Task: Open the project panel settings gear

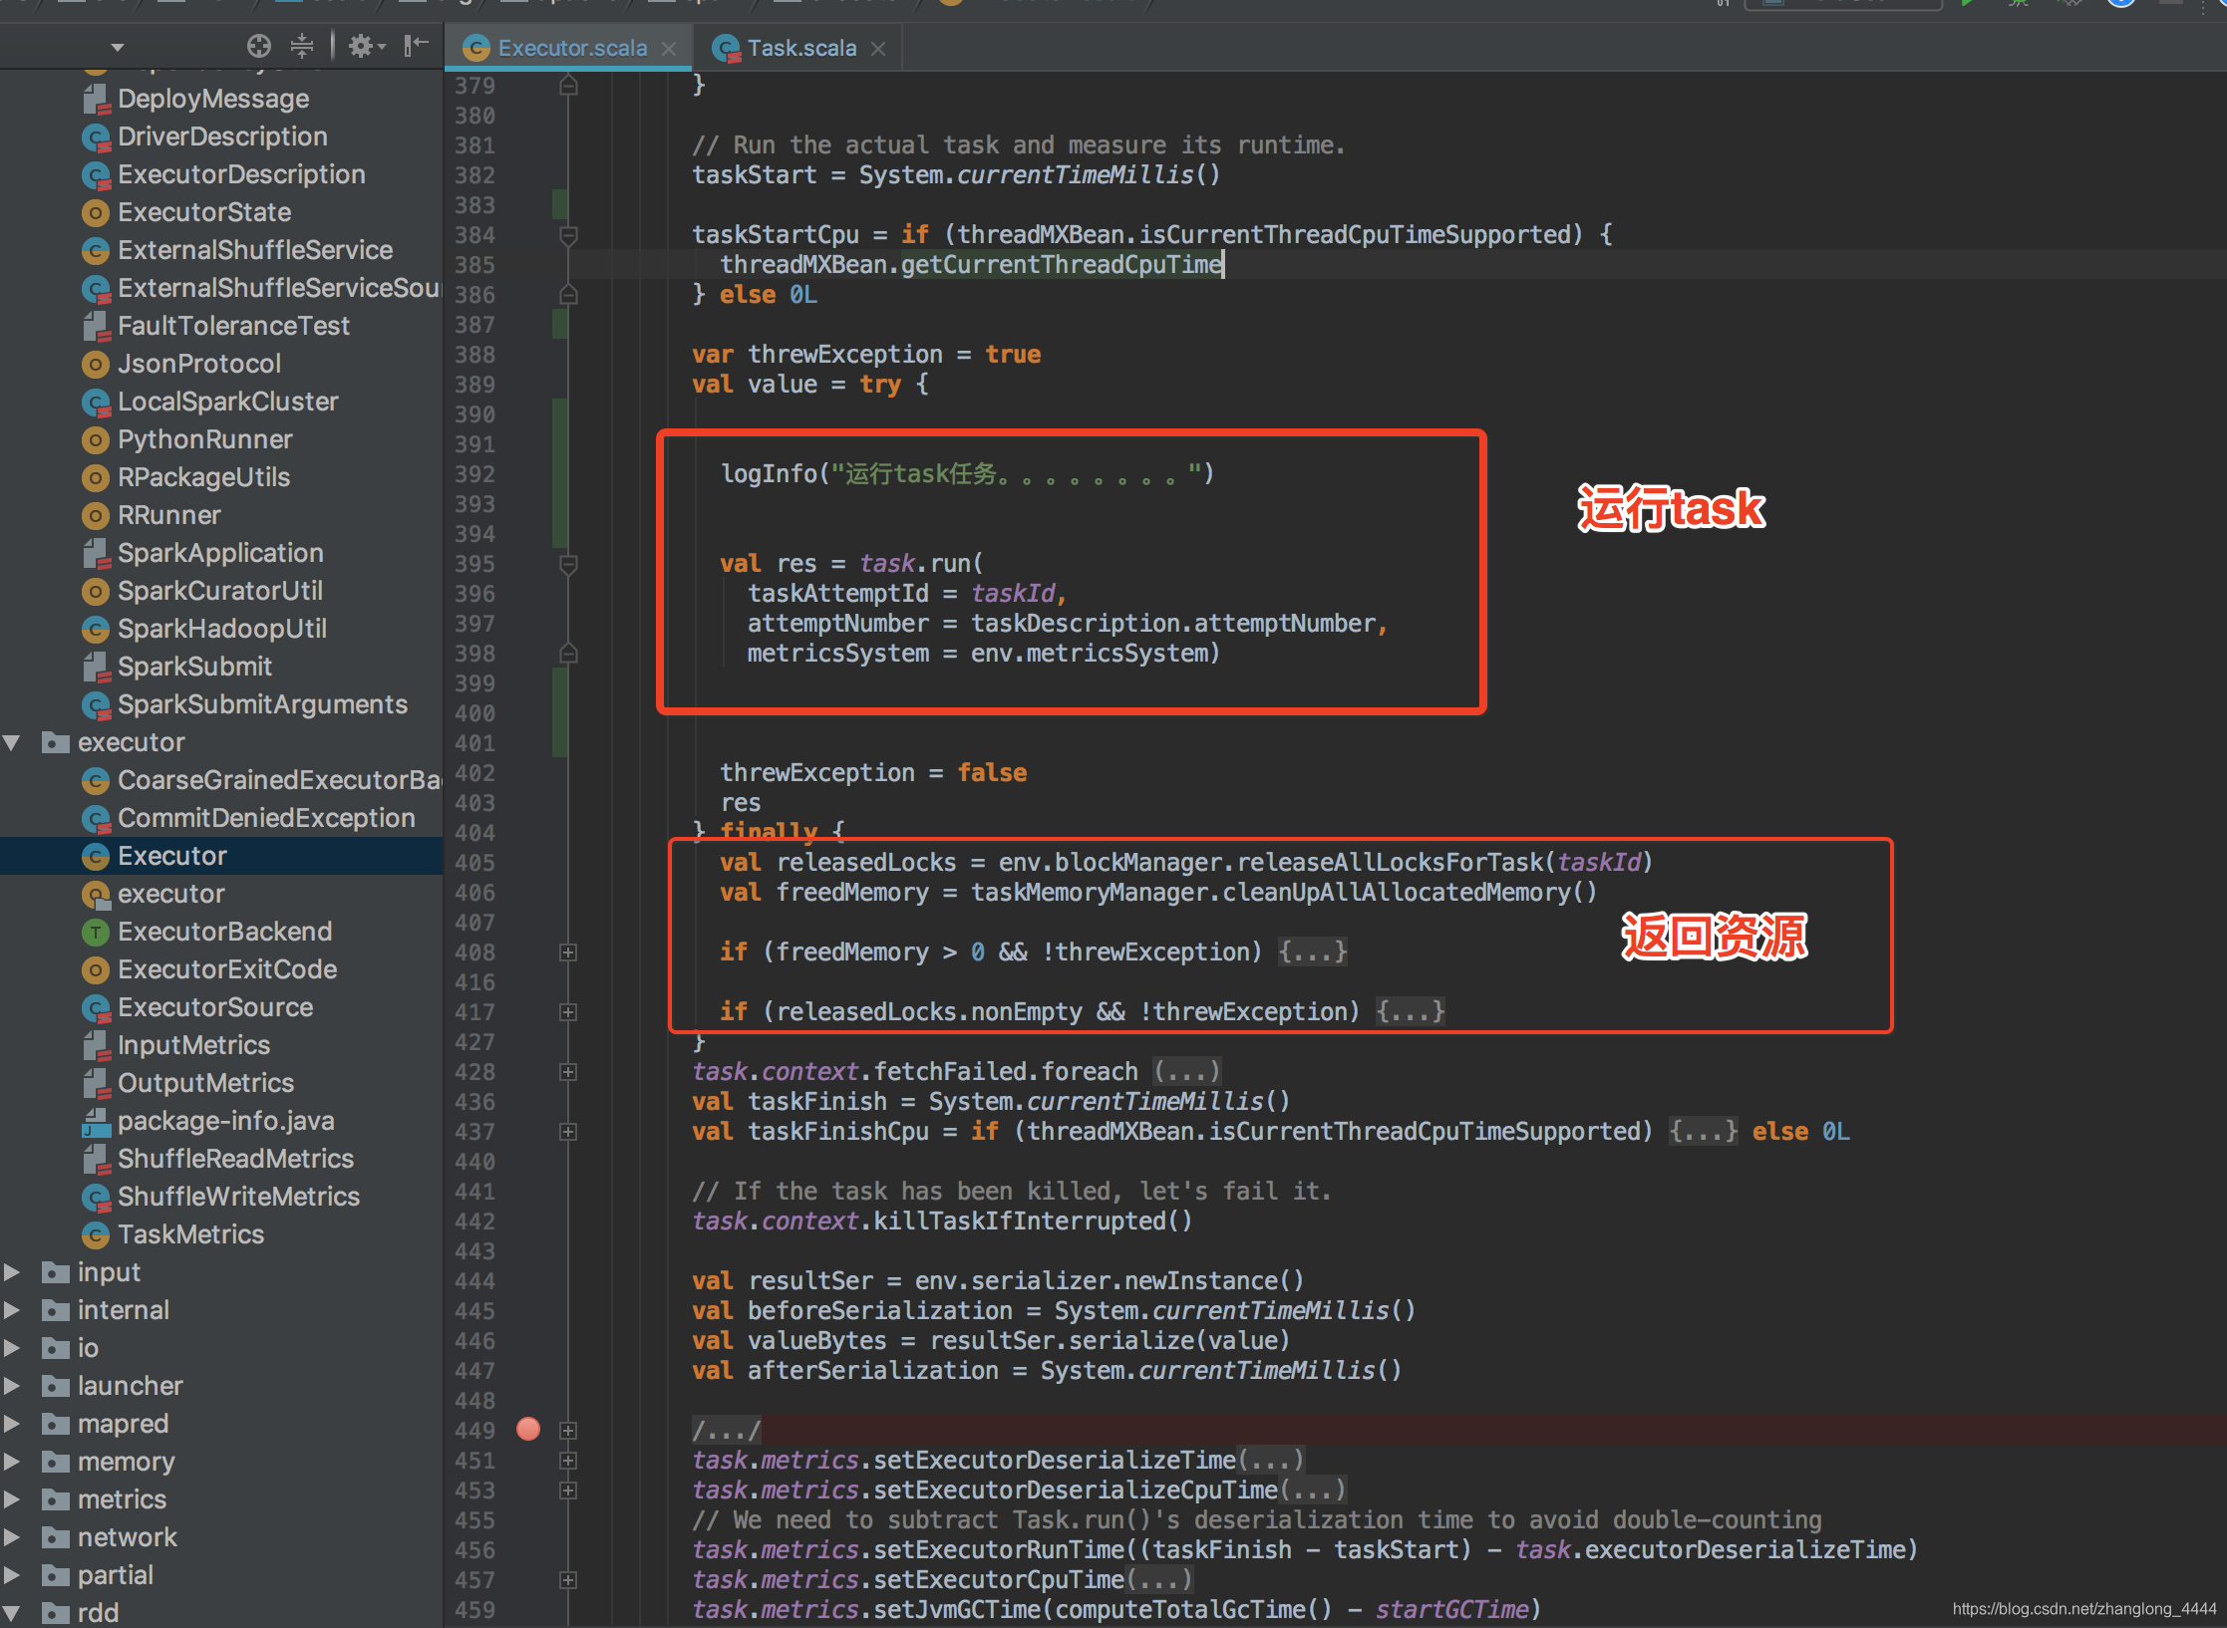Action: 361,46
